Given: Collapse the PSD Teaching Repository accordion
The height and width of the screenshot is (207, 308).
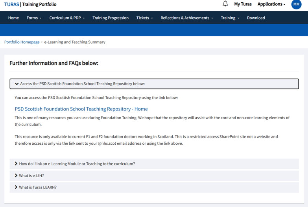Looking at the screenshot, I should point(154,84).
